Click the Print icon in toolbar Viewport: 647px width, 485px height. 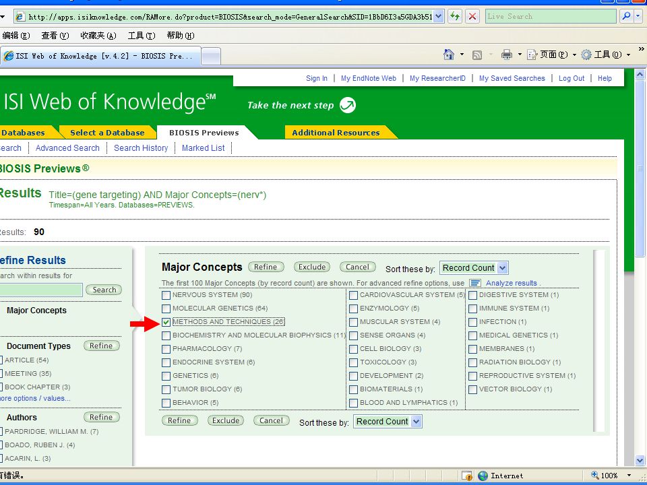tap(507, 55)
